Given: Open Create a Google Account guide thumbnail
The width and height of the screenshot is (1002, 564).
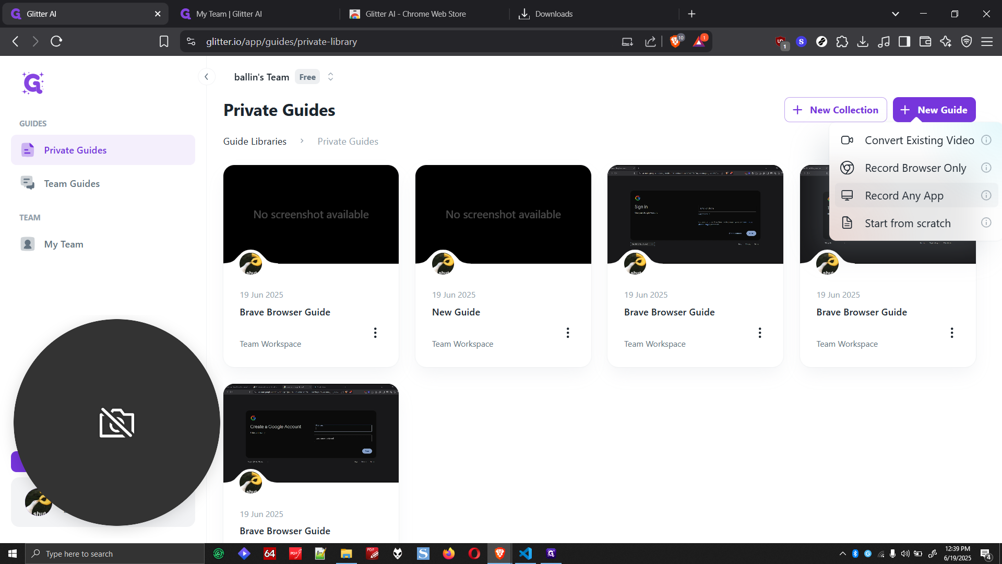Looking at the screenshot, I should click(311, 433).
